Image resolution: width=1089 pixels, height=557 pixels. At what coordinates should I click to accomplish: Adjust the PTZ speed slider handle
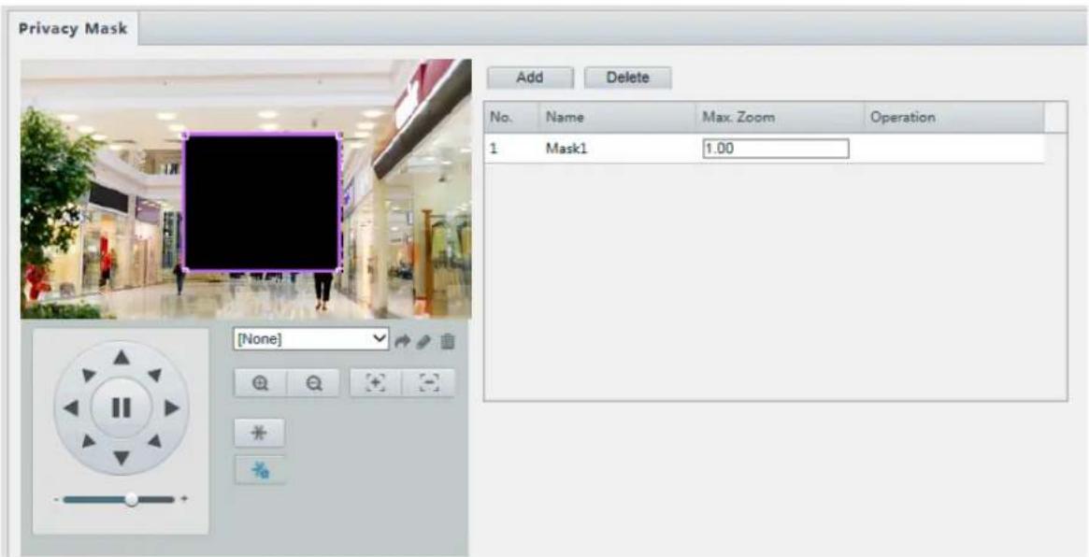pyautogui.click(x=131, y=499)
